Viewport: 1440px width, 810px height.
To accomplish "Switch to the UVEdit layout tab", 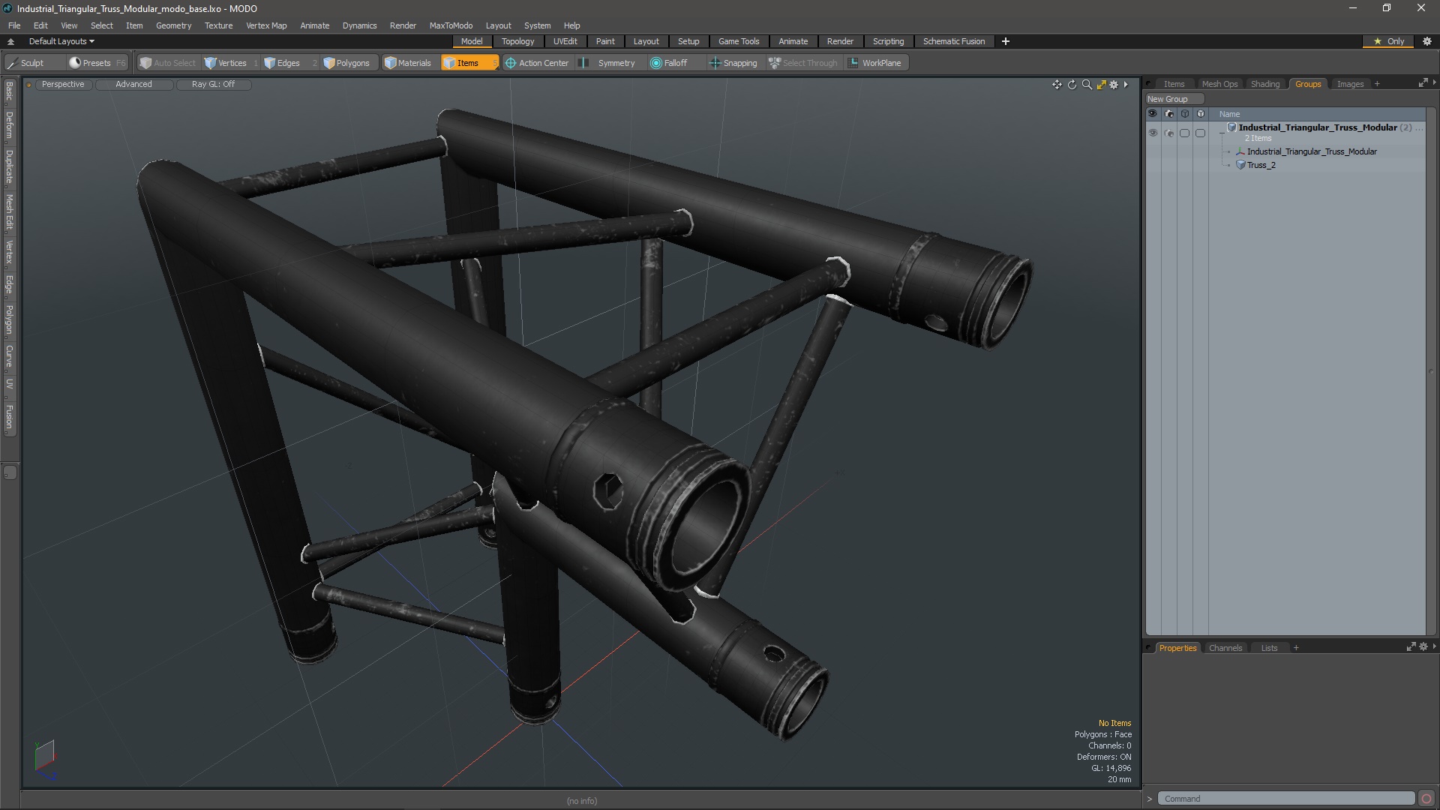I will [565, 41].
